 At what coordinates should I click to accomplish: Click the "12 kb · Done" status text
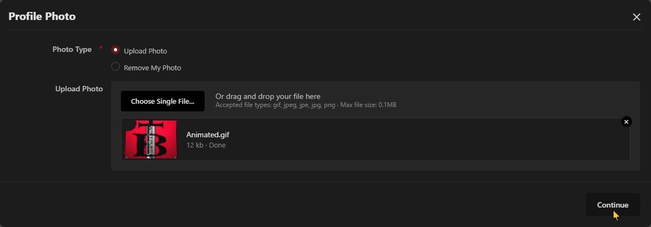[x=206, y=145]
